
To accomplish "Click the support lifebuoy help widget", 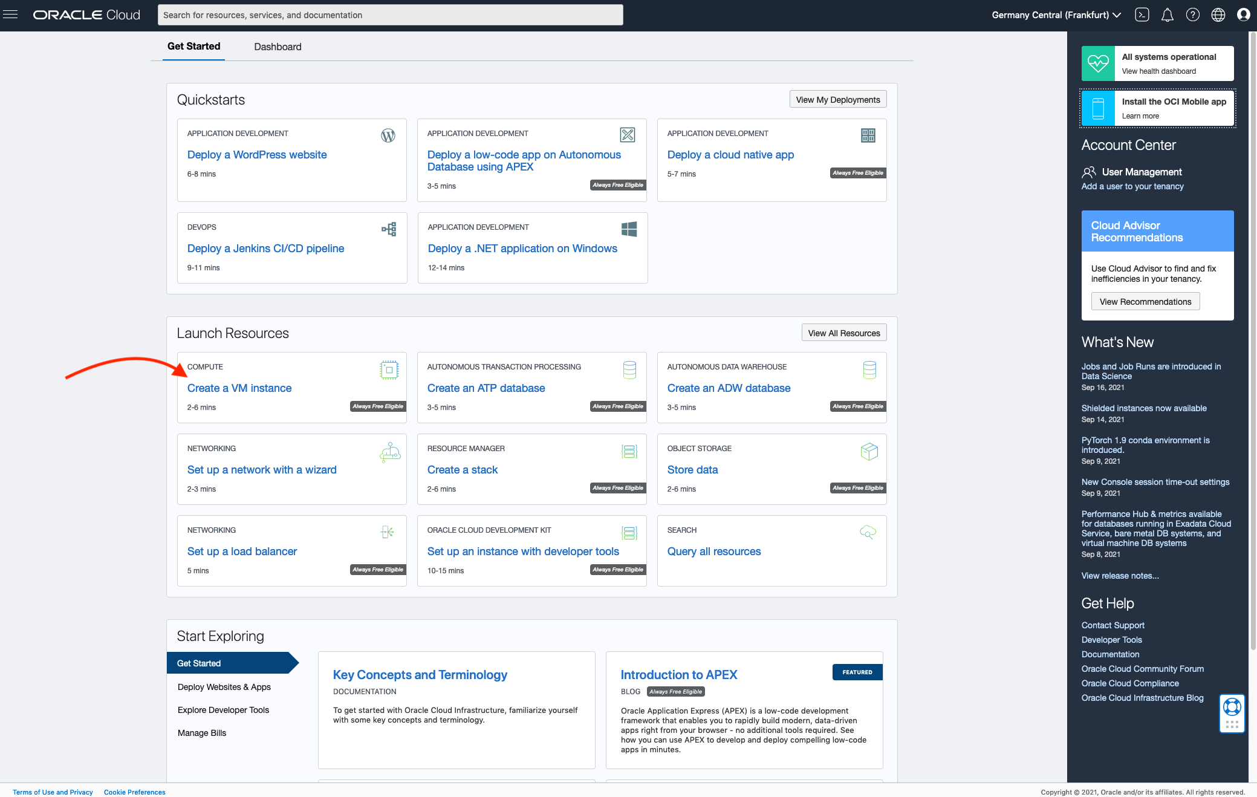I will pyautogui.click(x=1232, y=707).
